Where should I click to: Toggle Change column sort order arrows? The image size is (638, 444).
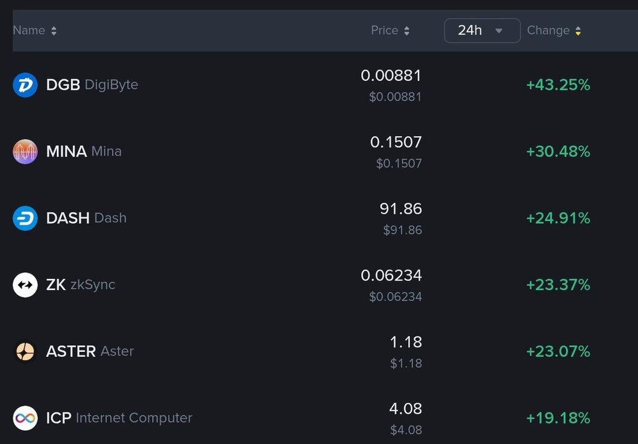click(x=578, y=31)
